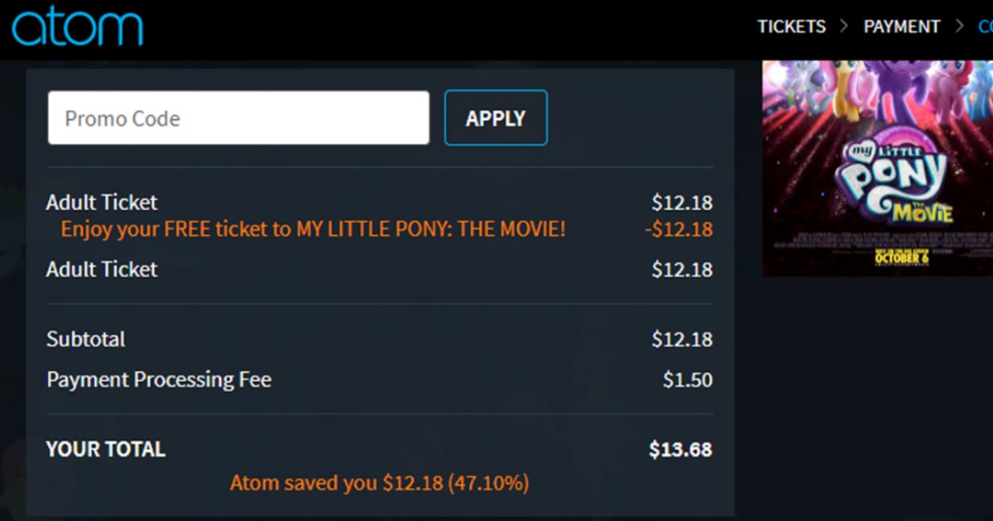Click the My Little Pony title logo on poster
Screen dimensions: 993x521
click(x=895, y=179)
